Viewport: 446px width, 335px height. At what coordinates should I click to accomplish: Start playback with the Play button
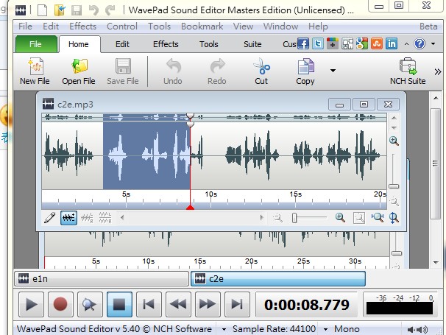[32, 304]
